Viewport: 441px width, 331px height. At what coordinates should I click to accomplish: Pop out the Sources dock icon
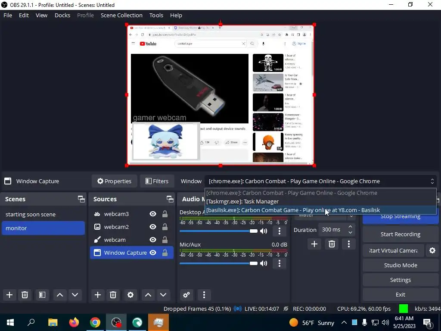[x=170, y=199]
